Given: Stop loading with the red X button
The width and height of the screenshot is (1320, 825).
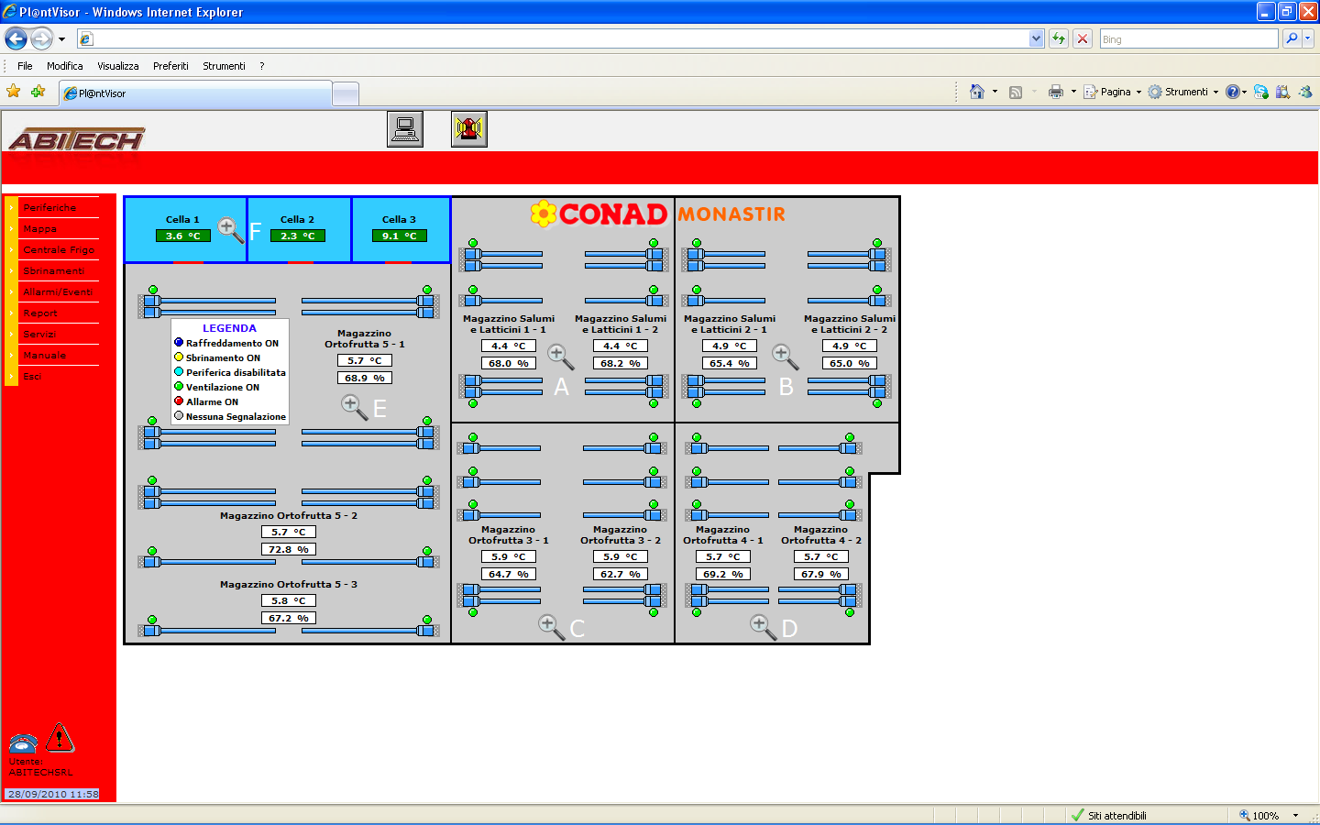Looking at the screenshot, I should click(1083, 38).
